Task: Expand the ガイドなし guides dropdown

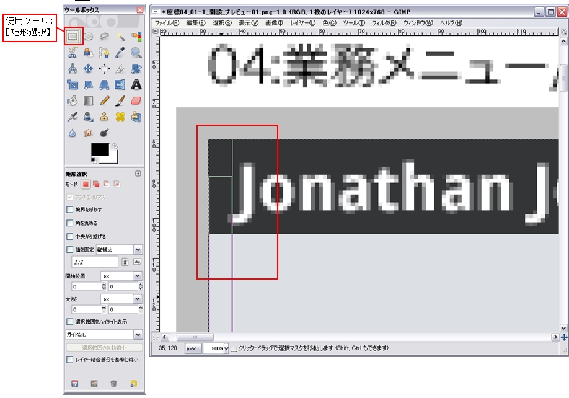Action: 138,335
